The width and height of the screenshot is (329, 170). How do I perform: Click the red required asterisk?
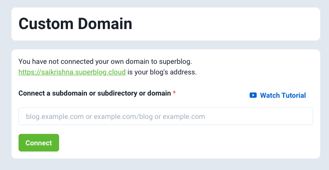[x=174, y=93]
